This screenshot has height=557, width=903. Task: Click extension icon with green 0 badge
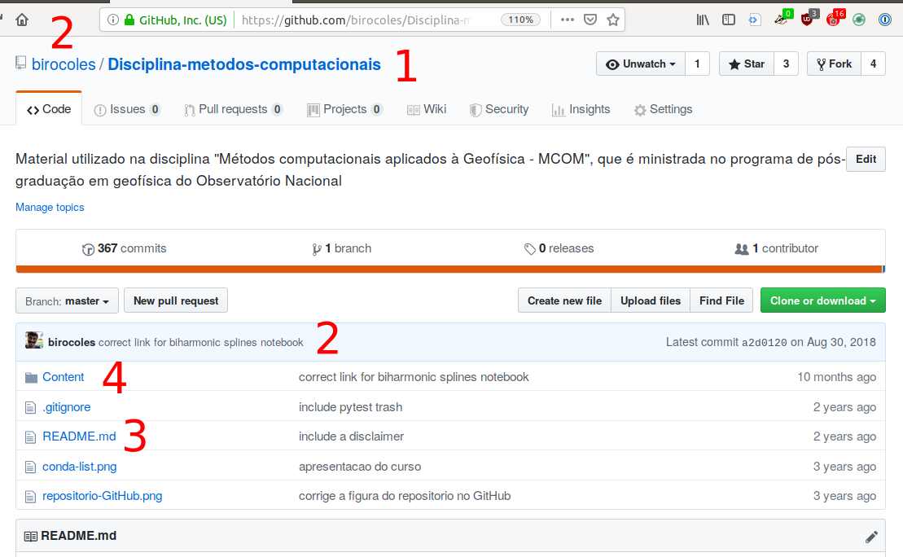coord(782,19)
